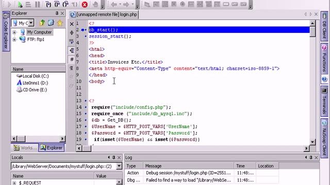Expand the My Computer tree node
The image size is (330, 185).
pyautogui.click(x=14, y=32)
